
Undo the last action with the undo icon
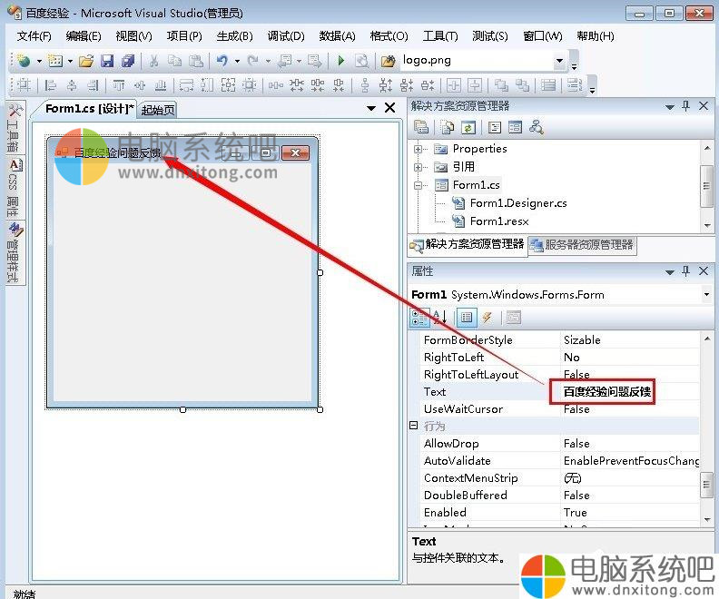222,61
